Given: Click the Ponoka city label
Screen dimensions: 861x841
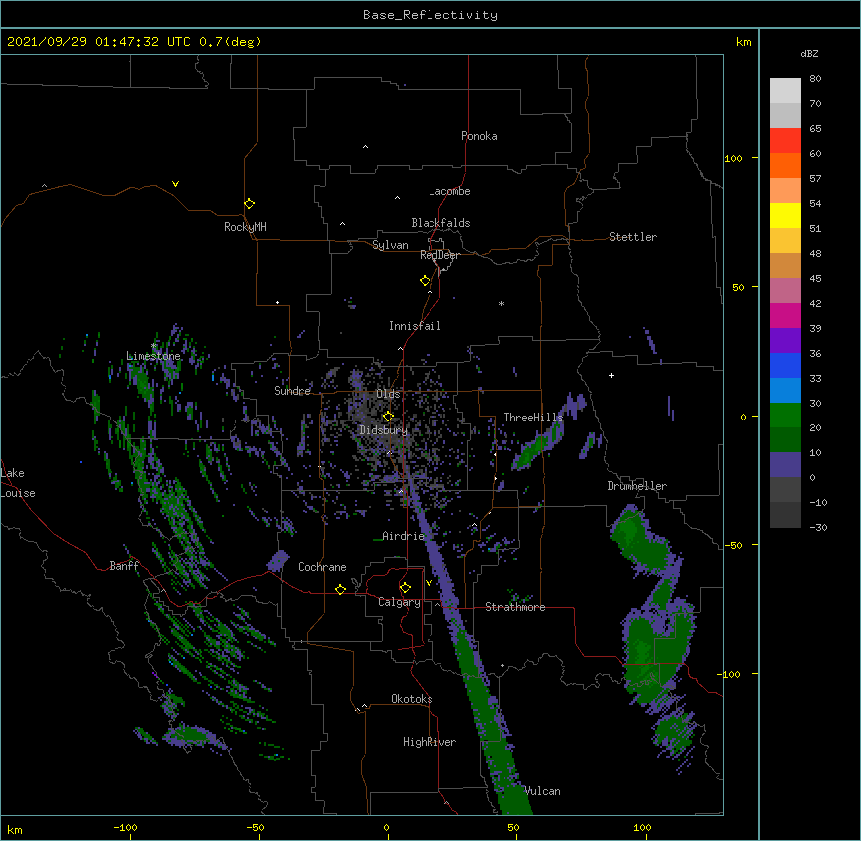Looking at the screenshot, I should 479,136.
